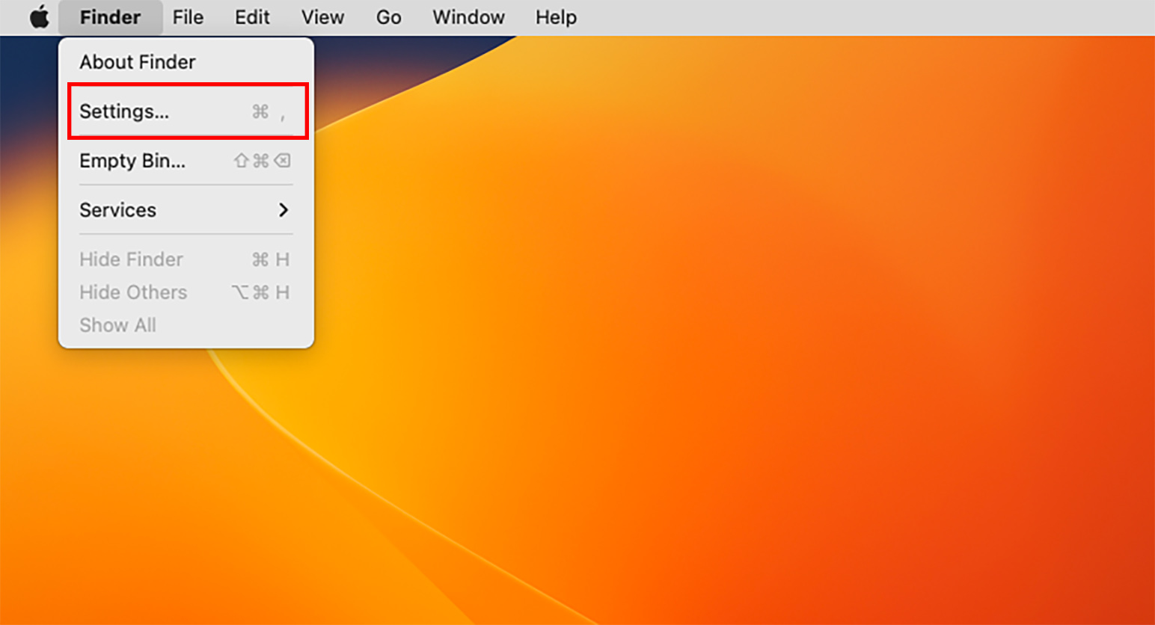Choose About Finder
Viewport: 1155px width, 625px height.
coord(186,62)
